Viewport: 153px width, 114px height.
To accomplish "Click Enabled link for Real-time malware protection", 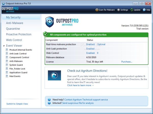I will (x=91, y=44).
